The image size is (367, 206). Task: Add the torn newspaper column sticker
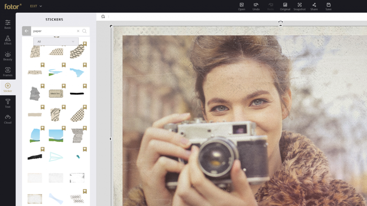(x=77, y=136)
